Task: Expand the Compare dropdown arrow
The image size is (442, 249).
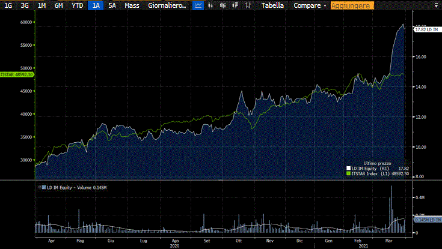Action: tap(325, 5)
